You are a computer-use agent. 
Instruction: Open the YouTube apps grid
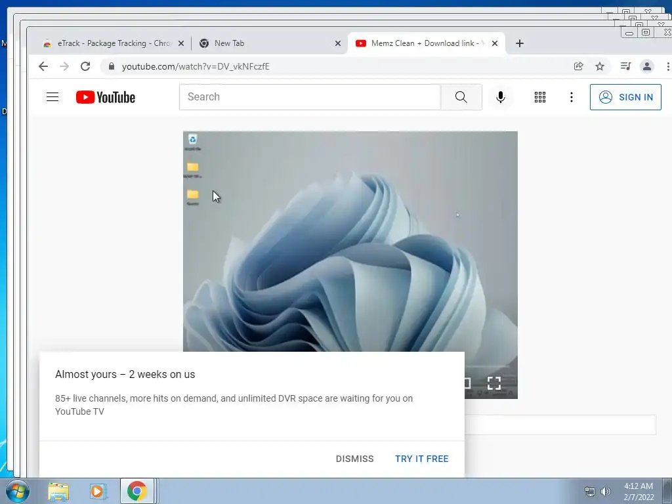coord(540,97)
